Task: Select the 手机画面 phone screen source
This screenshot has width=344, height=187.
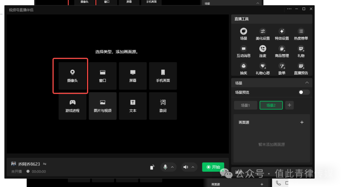Action: (x=163, y=76)
